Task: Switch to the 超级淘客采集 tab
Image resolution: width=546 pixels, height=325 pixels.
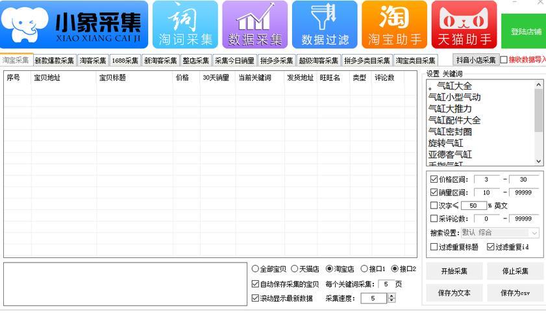Action: 319,60
